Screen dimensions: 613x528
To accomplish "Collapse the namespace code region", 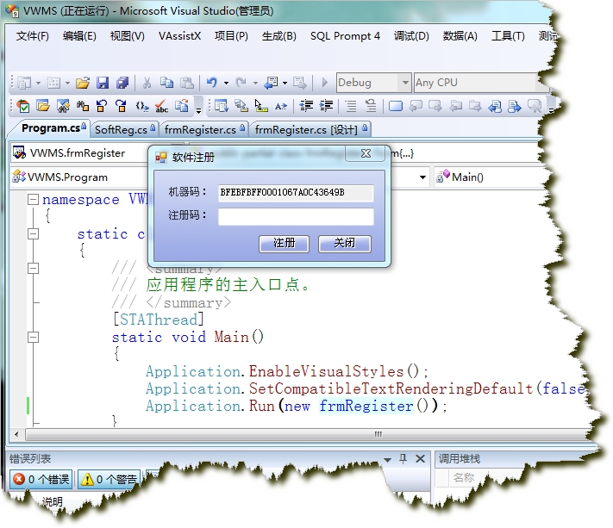I will click(34, 200).
